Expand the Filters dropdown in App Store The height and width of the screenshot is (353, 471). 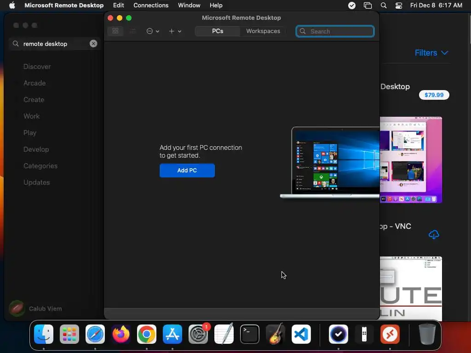431,53
